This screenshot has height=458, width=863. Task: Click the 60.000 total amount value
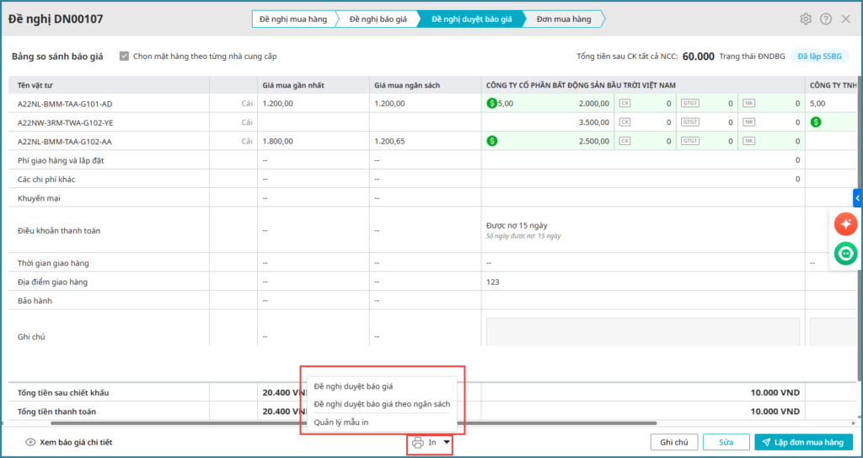tap(699, 57)
